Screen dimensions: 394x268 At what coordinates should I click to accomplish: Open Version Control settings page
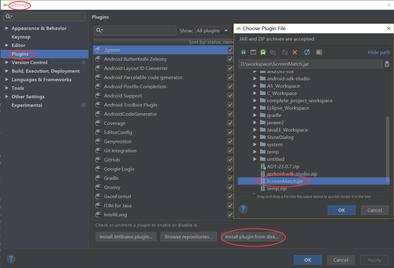point(29,62)
